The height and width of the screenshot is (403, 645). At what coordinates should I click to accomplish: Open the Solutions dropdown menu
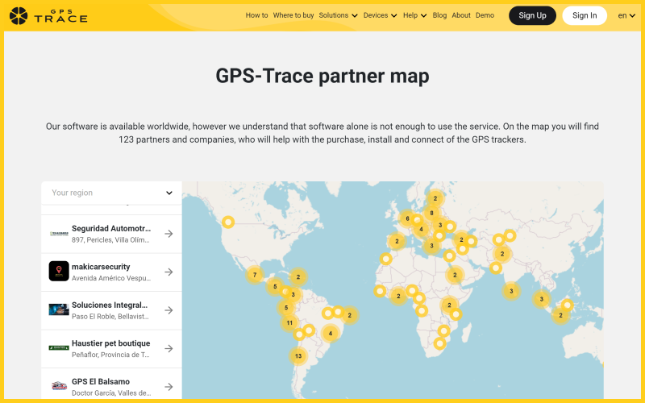tap(338, 15)
